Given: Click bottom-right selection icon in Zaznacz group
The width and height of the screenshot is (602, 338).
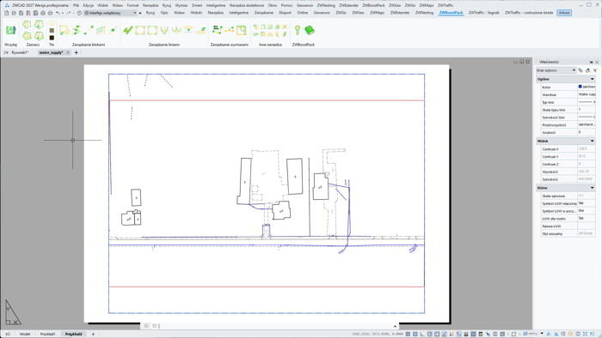Looking at the screenshot, I should pyautogui.click(x=40, y=35).
